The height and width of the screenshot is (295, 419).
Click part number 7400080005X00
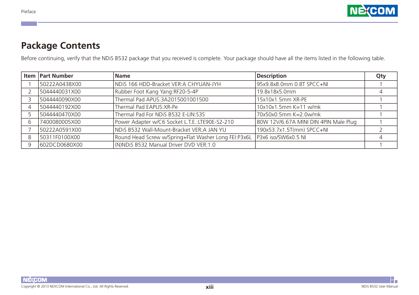(x=60, y=122)
